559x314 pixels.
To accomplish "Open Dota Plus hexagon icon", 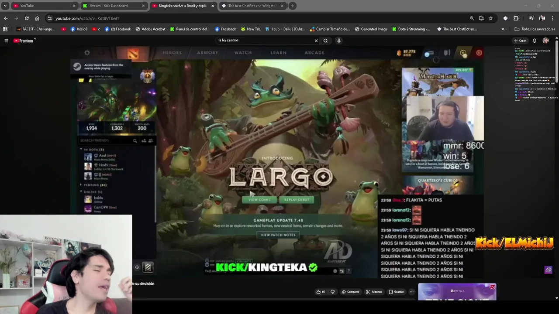I will coord(463,53).
